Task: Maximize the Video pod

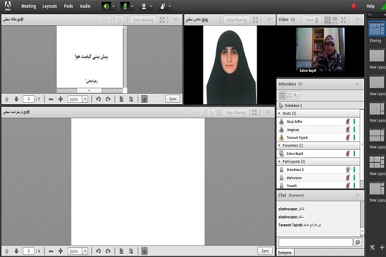Action: (344, 20)
